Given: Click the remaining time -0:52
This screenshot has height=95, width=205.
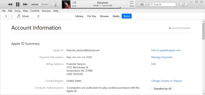Looking at the screenshot, I should click(131, 6).
